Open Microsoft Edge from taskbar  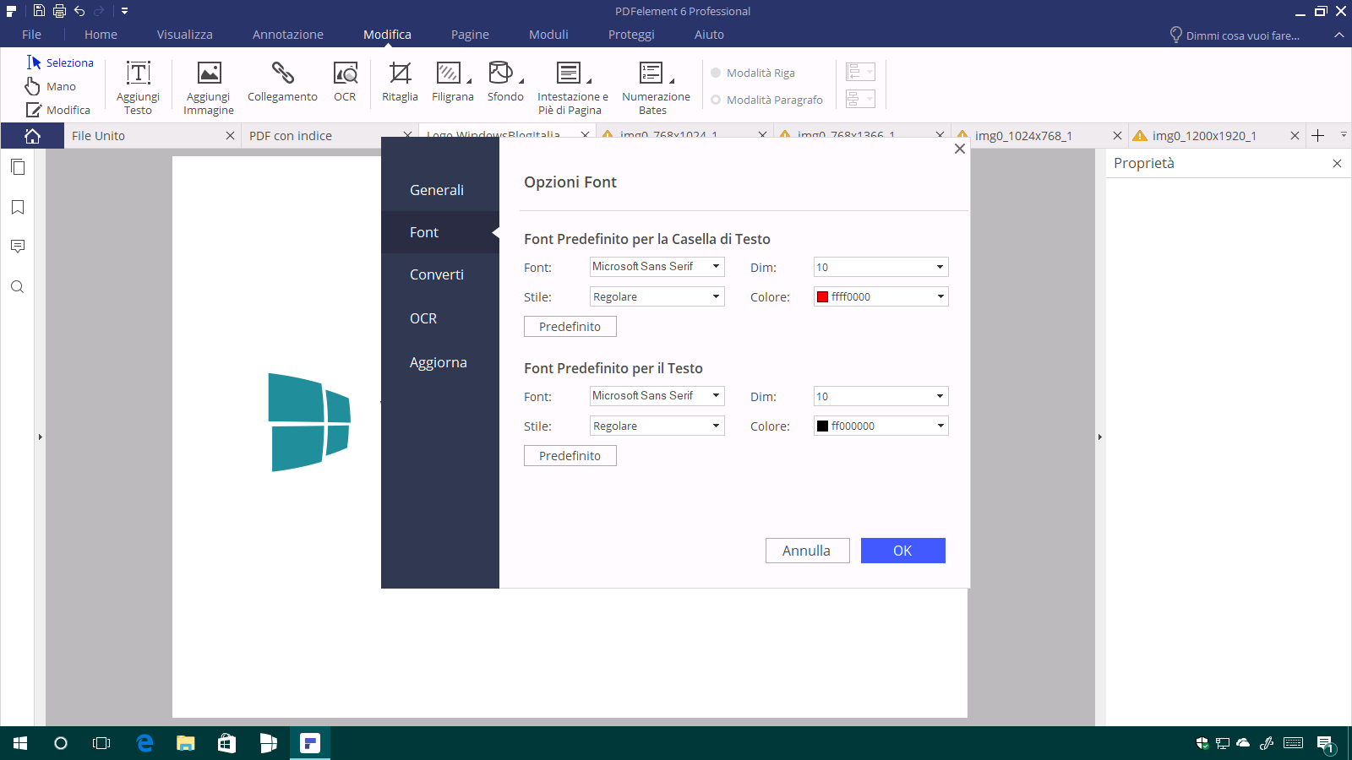pos(144,743)
